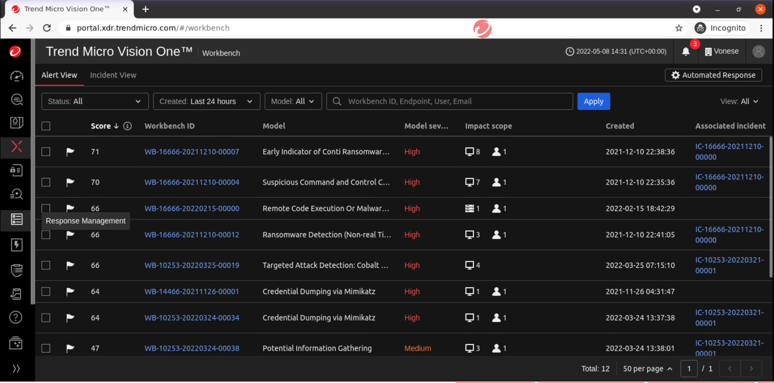Open alert link WB-16666-20220215-00000
Image resolution: width=774 pixels, height=383 pixels.
tap(192, 208)
